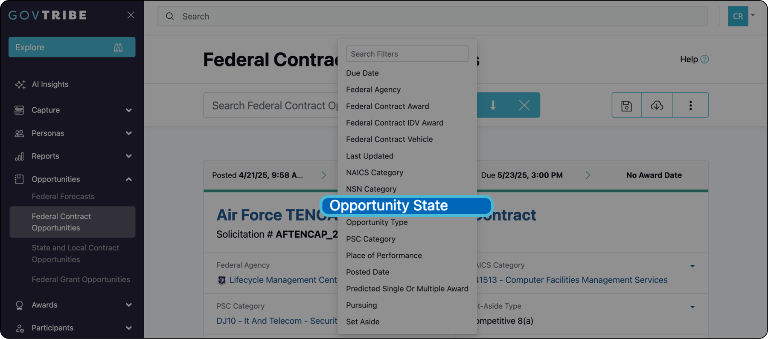Select the AI Insights sparkle icon

(20, 84)
